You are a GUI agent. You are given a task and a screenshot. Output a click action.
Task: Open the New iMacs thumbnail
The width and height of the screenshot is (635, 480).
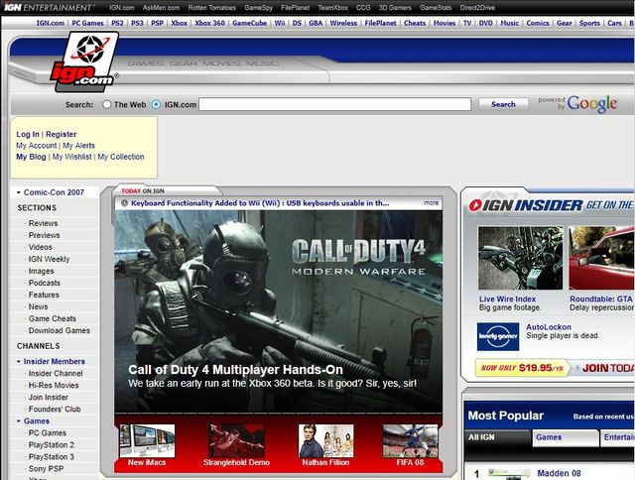[x=147, y=440]
